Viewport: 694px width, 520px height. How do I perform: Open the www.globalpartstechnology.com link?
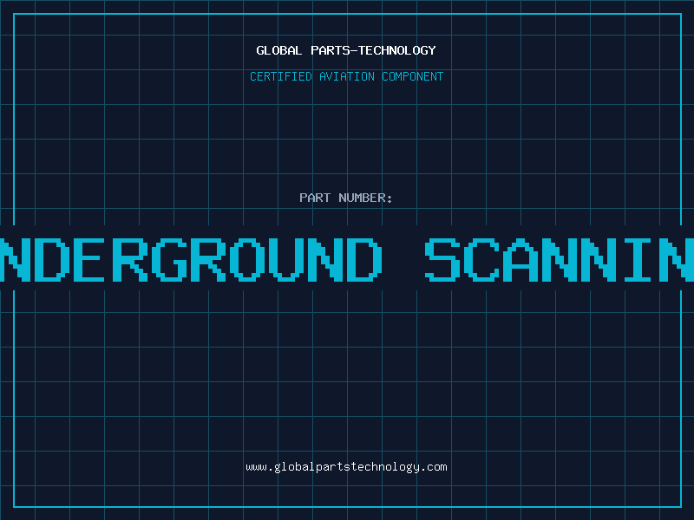346,466
